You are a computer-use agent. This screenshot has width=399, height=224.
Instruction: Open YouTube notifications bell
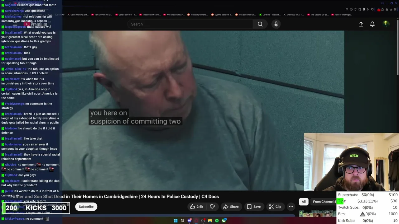(372, 24)
